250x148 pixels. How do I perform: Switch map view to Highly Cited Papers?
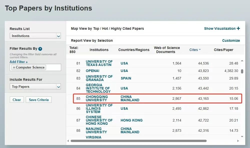(x=127, y=28)
